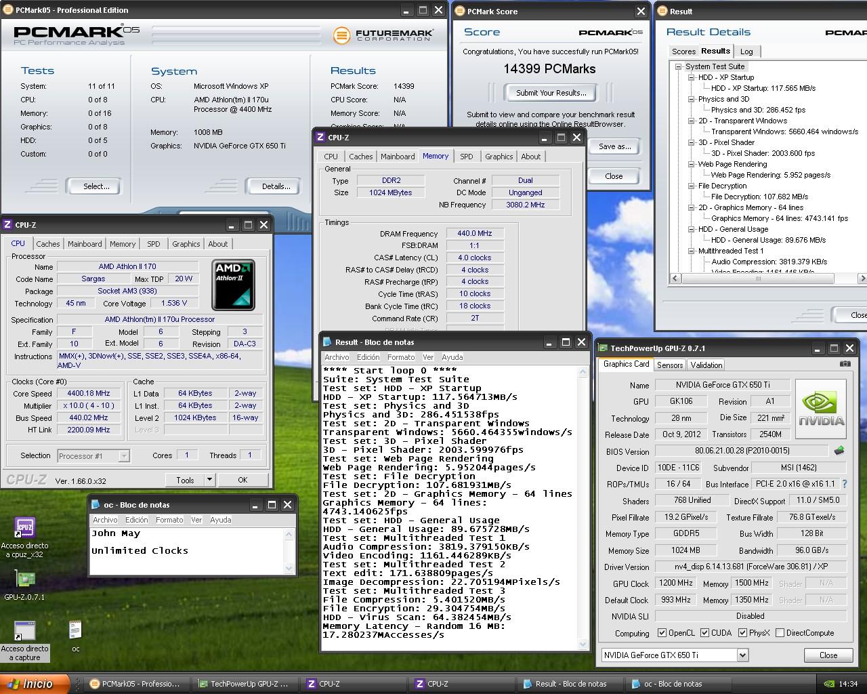This screenshot has height=694, width=867.
Task: Click the OK button in CPU-Z
Action: tap(242, 480)
